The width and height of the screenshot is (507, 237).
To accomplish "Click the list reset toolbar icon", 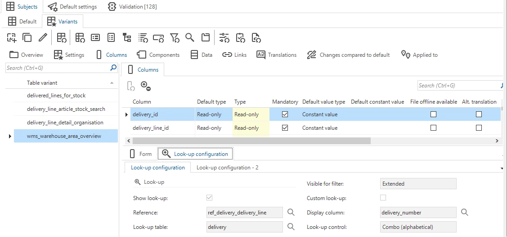I will click(143, 37).
